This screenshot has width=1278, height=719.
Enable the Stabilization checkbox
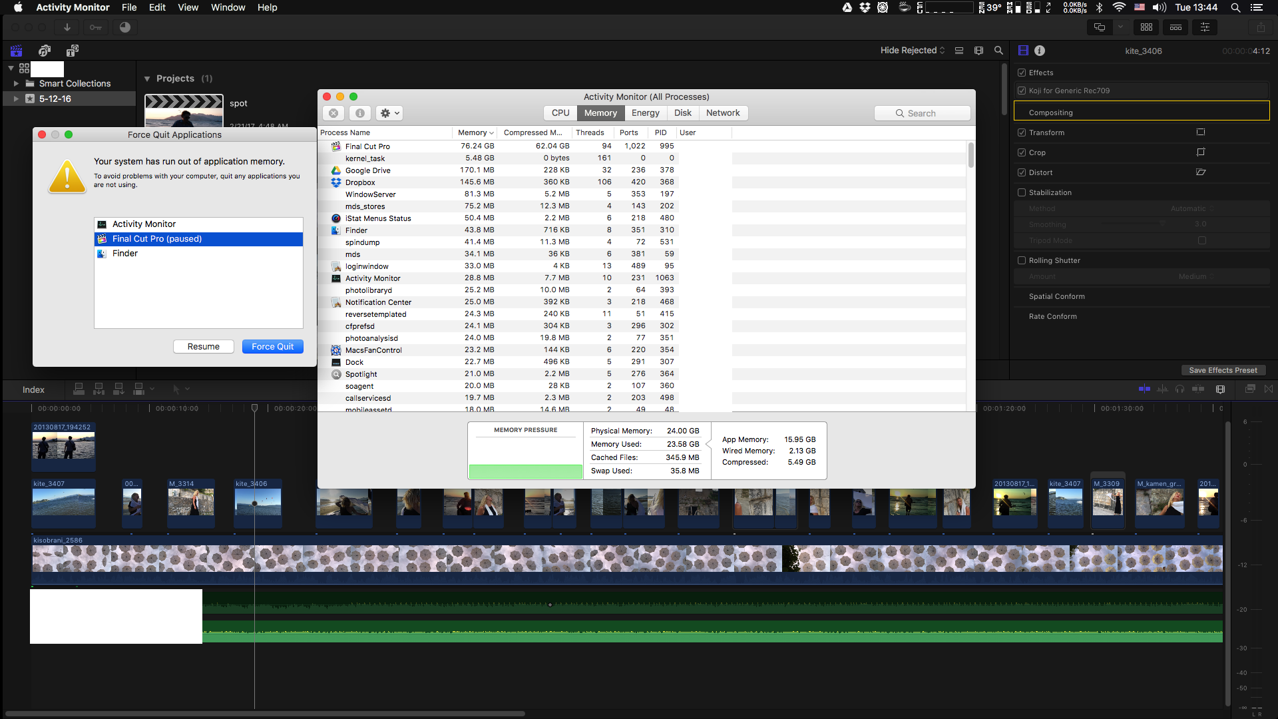[1022, 192]
